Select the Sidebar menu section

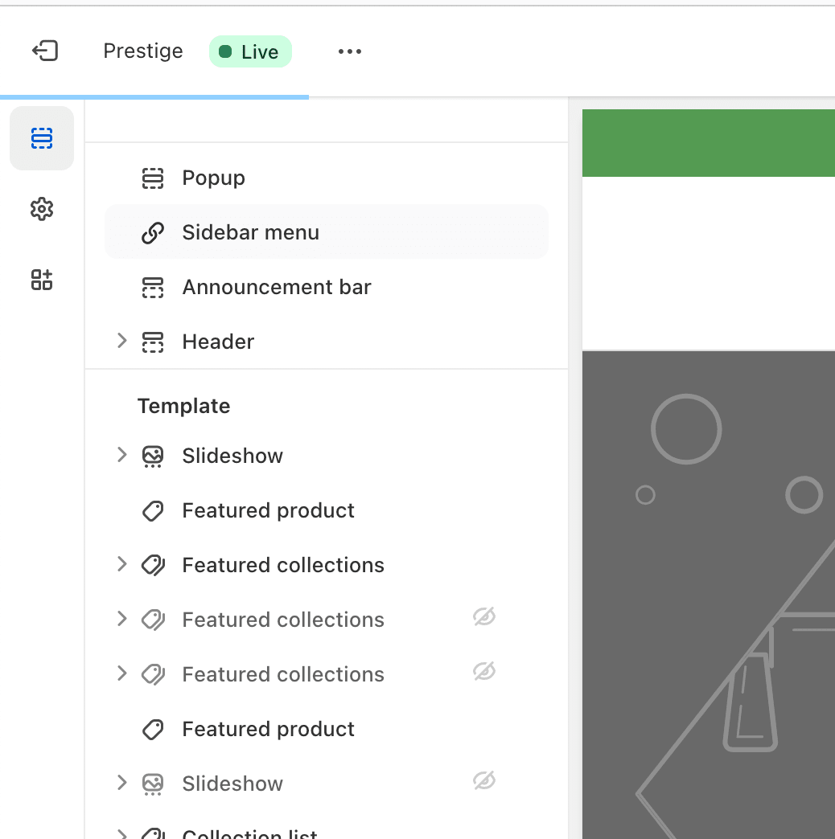(327, 231)
